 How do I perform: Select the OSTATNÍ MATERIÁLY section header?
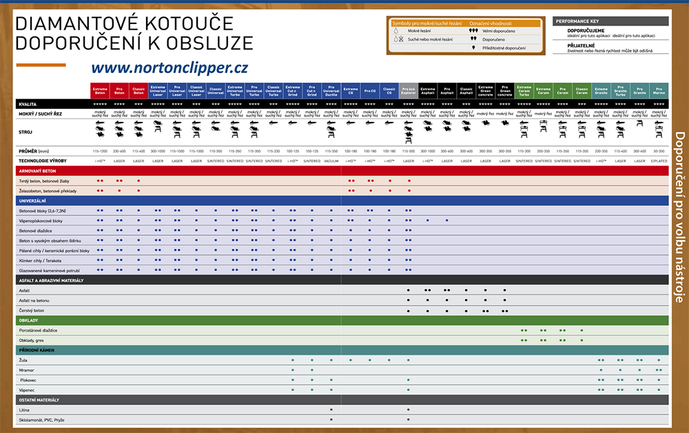click(x=342, y=400)
